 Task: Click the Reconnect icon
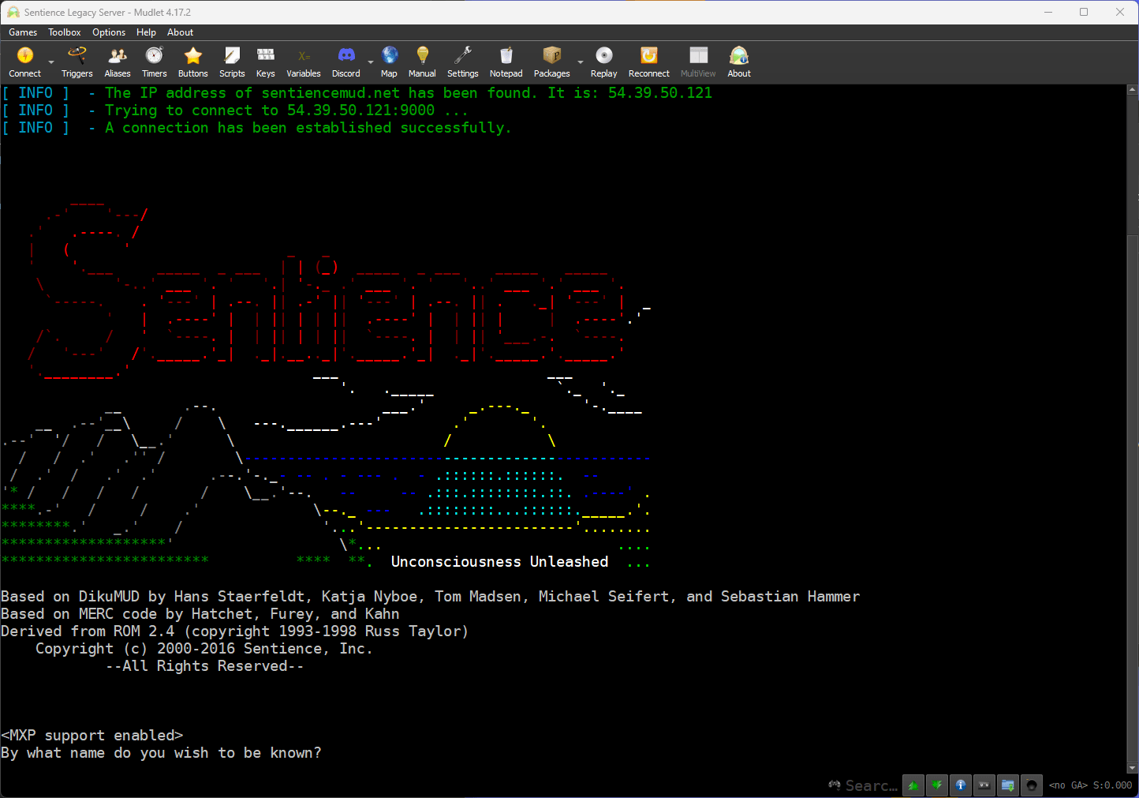(x=649, y=62)
